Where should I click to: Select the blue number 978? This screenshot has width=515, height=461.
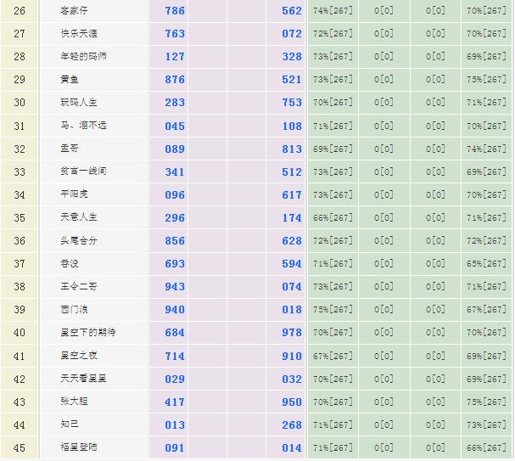tap(292, 333)
